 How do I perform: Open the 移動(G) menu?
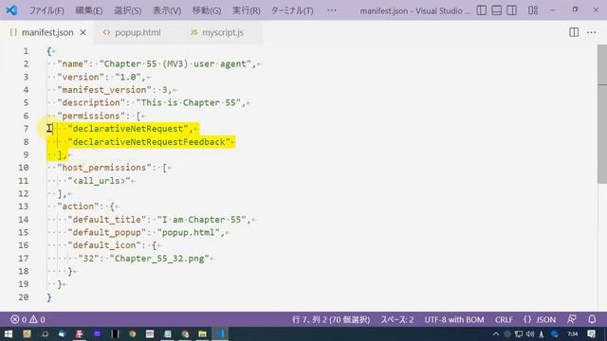pos(207,10)
